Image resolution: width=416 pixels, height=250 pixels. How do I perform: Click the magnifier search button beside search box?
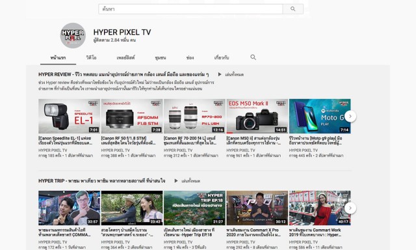(293, 9)
